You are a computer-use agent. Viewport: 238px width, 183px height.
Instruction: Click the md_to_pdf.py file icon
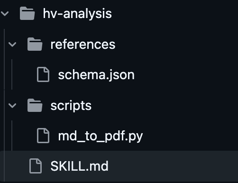tap(43, 136)
